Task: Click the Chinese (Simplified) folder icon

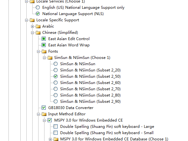Action: [38, 33]
